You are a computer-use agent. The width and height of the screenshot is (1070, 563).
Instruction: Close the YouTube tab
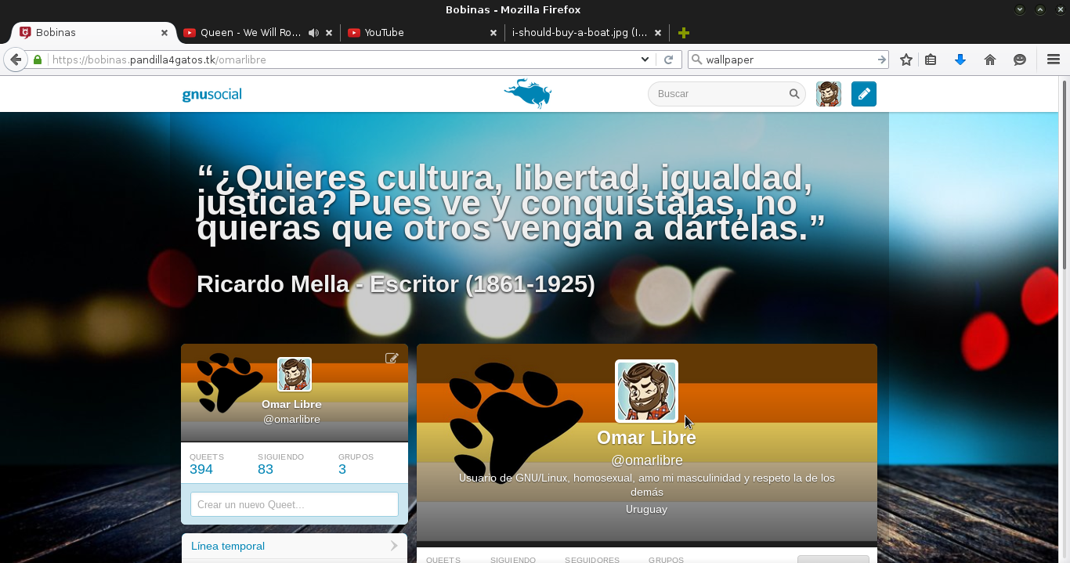click(x=493, y=33)
